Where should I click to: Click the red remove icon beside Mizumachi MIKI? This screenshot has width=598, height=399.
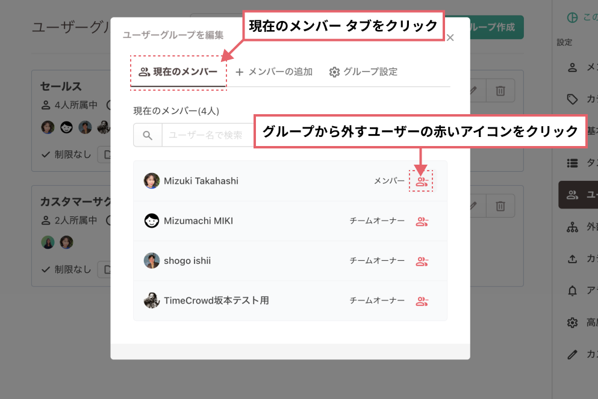421,221
